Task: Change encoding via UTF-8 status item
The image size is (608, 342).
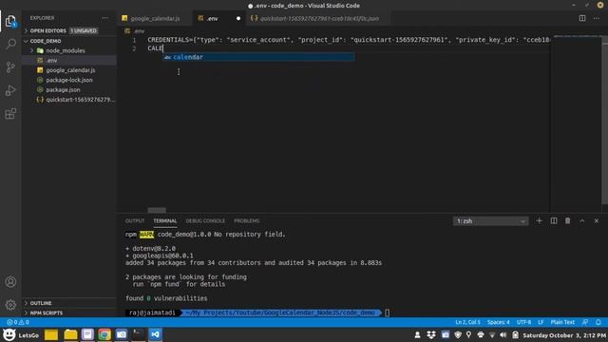Action: point(523,322)
